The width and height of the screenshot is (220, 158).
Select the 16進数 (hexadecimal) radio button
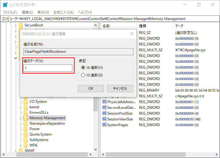[83, 67]
